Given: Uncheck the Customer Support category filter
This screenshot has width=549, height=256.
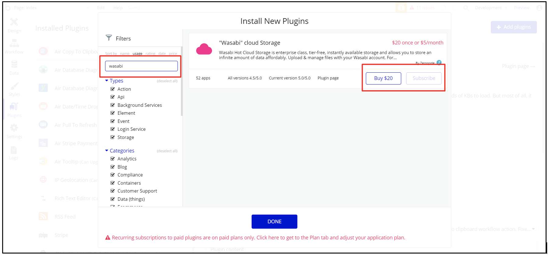Looking at the screenshot, I should click(x=112, y=191).
